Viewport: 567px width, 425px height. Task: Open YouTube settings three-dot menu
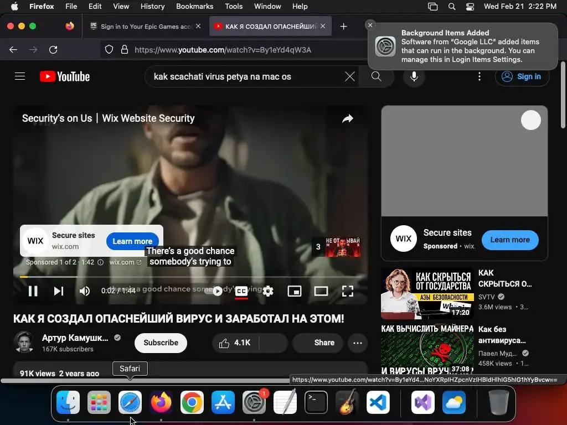tap(480, 76)
